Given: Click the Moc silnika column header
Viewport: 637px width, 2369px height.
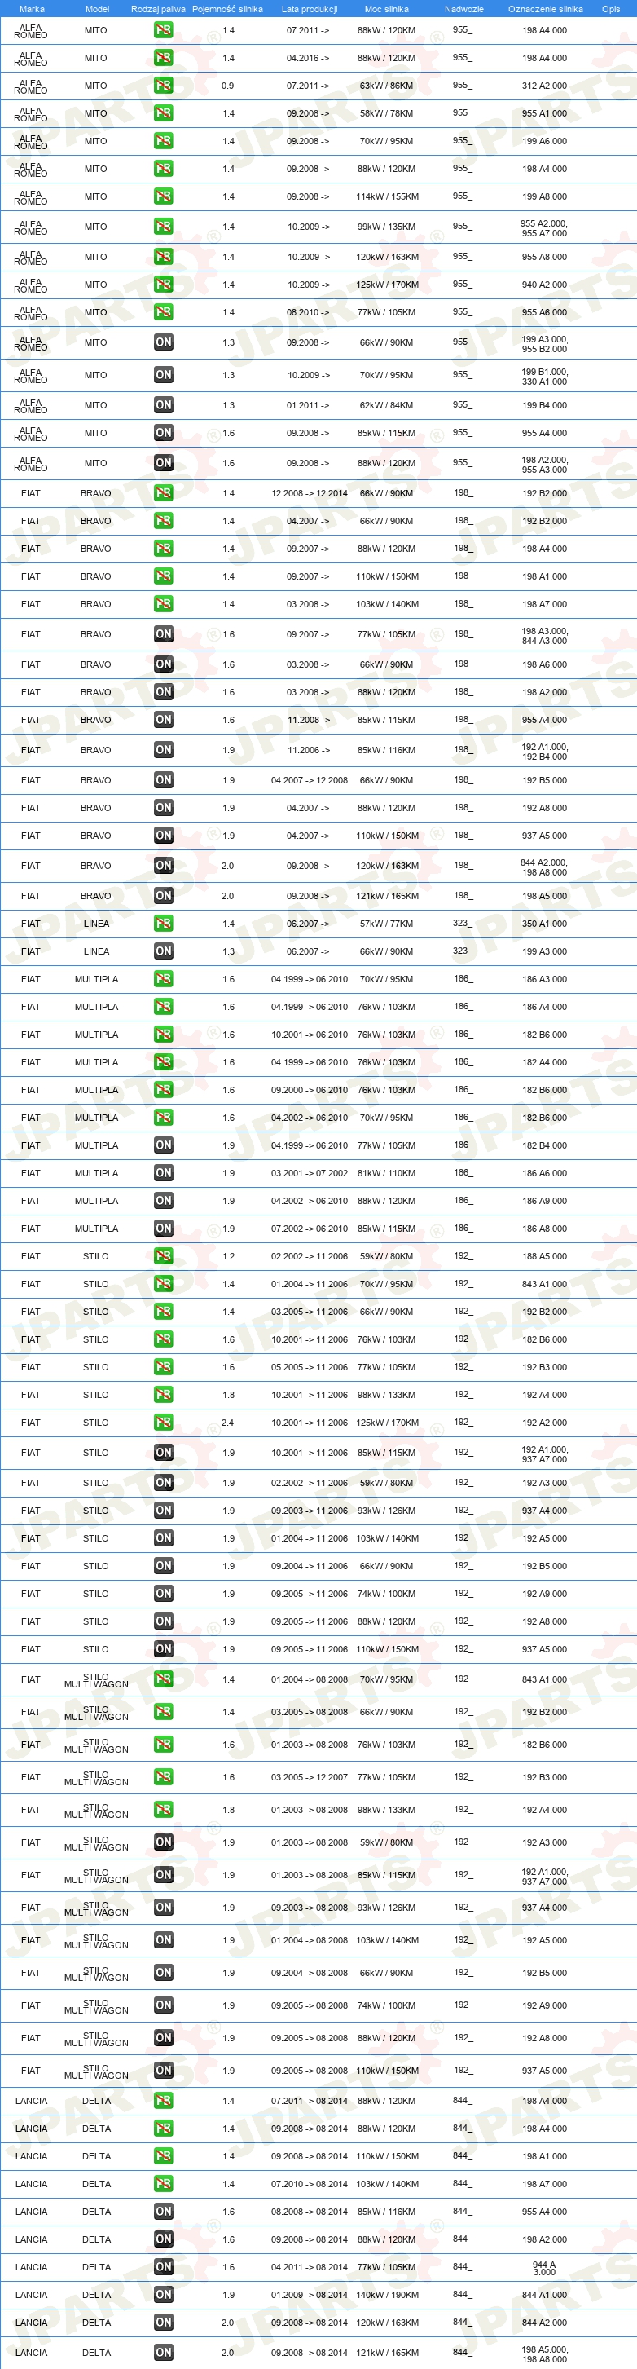Looking at the screenshot, I should pos(386,9).
